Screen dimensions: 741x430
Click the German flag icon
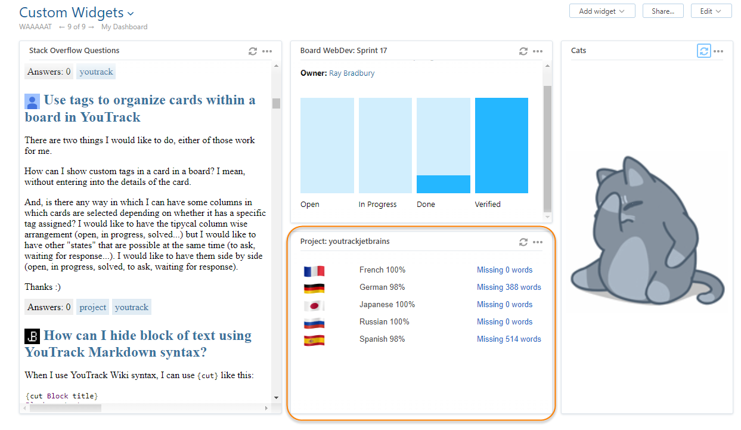pos(314,288)
